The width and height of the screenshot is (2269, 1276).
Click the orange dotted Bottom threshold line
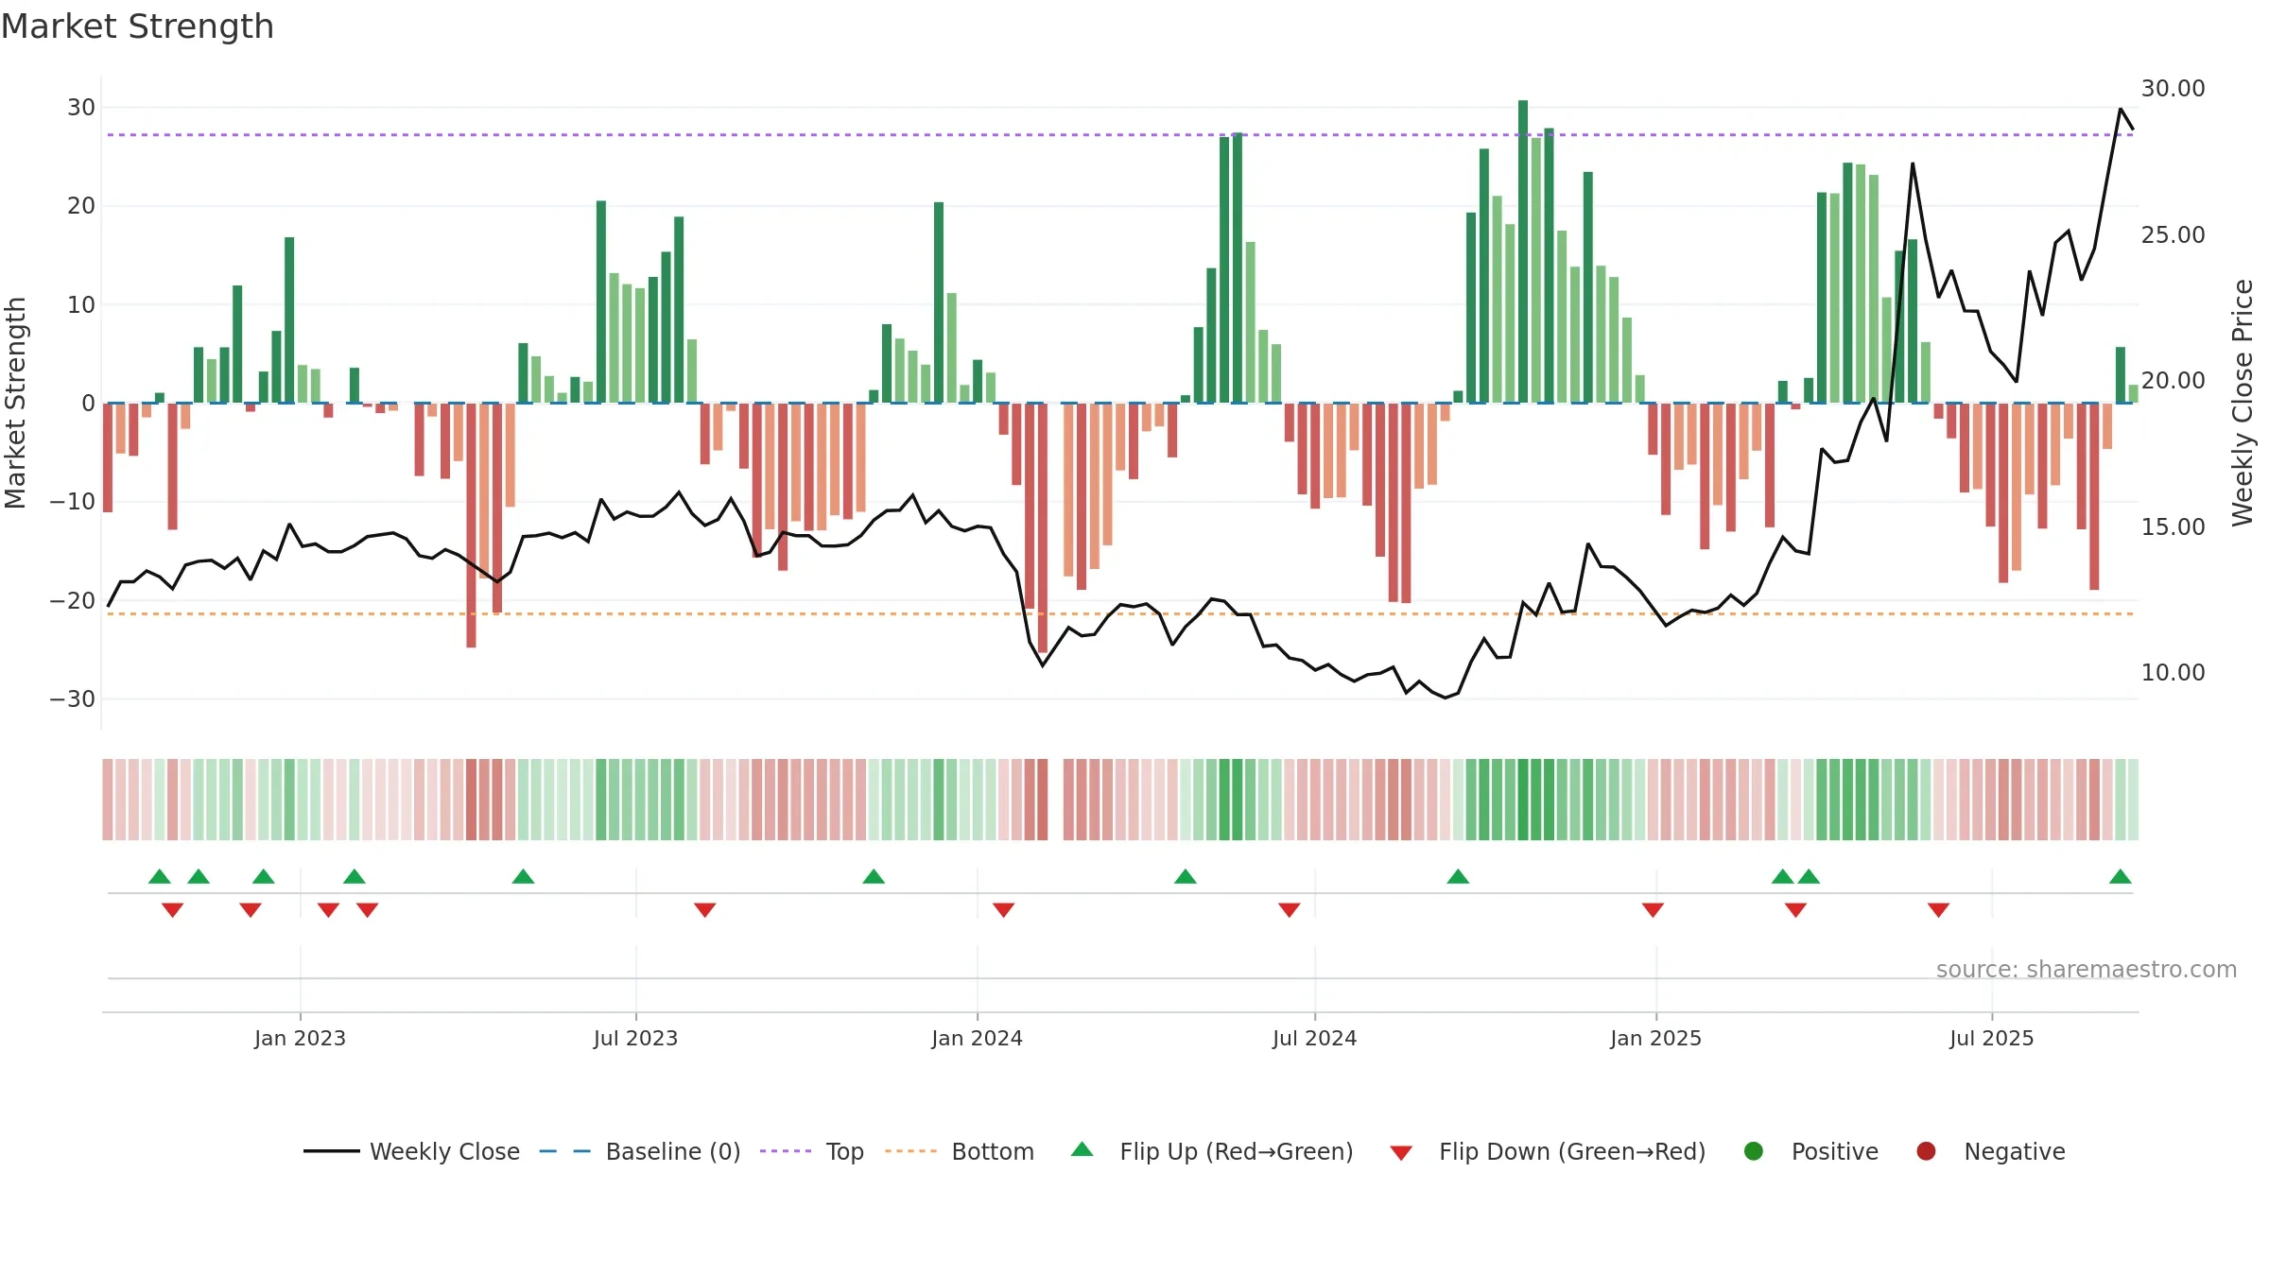[x=1120, y=614]
